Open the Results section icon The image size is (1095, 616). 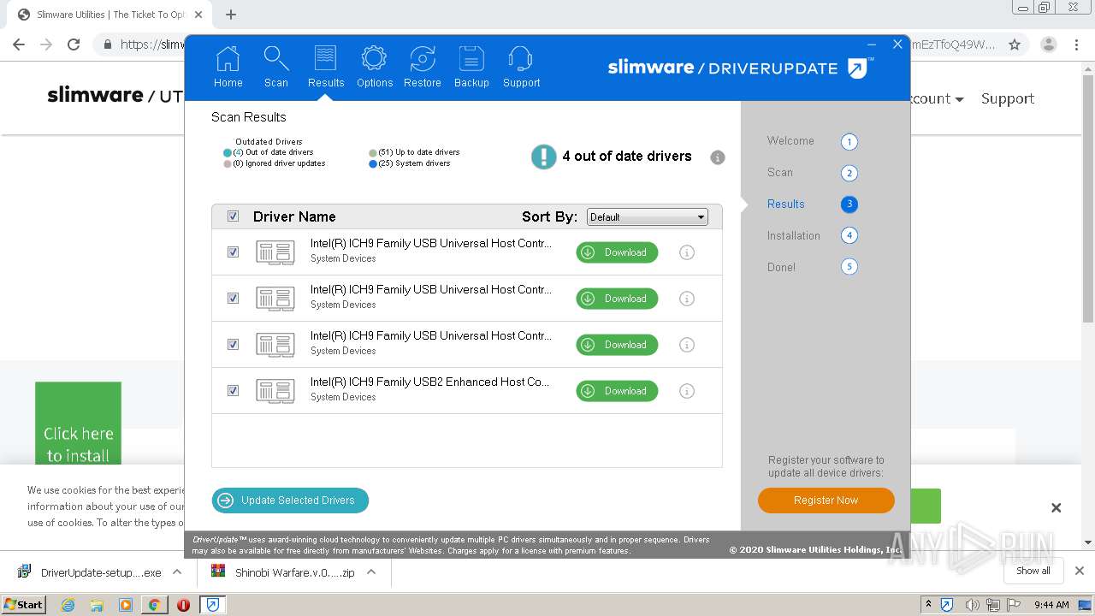coord(325,67)
